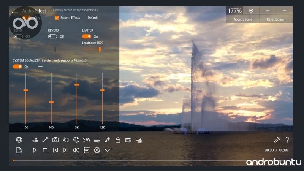The height and width of the screenshot is (171, 304).
Task: Open the audio effect music notes icon
Action: (x=66, y=140)
